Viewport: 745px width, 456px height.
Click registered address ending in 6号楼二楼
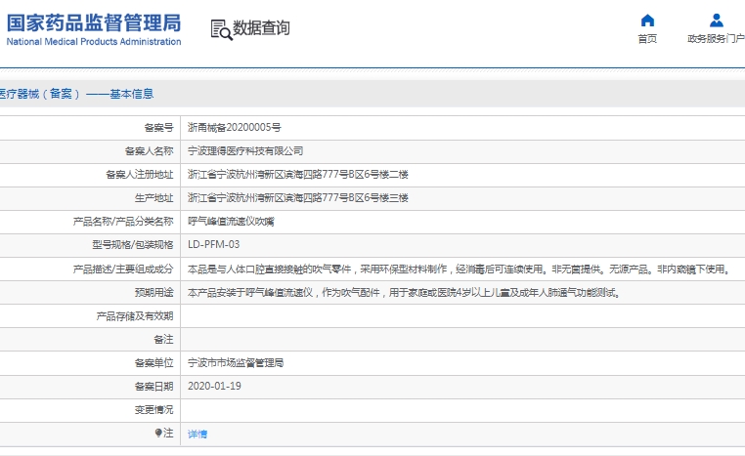(298, 174)
